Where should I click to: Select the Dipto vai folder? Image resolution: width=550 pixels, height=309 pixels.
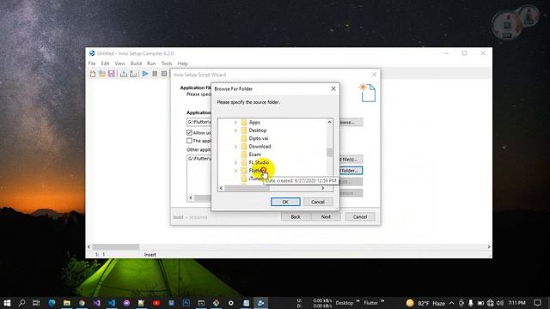tap(259, 138)
